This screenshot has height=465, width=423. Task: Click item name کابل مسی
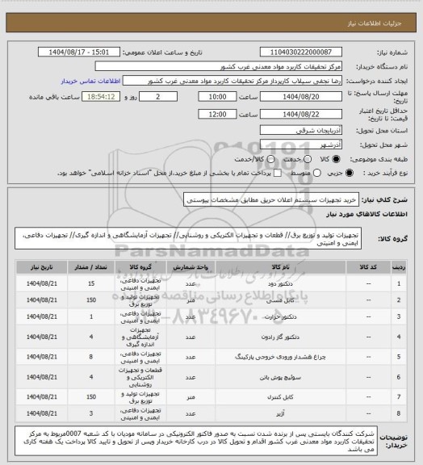click(x=280, y=300)
